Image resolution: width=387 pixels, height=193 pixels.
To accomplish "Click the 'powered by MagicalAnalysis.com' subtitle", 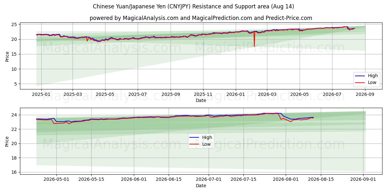I will 201,18.
